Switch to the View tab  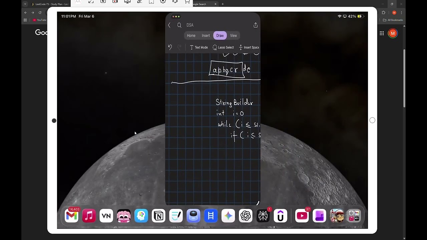click(234, 36)
